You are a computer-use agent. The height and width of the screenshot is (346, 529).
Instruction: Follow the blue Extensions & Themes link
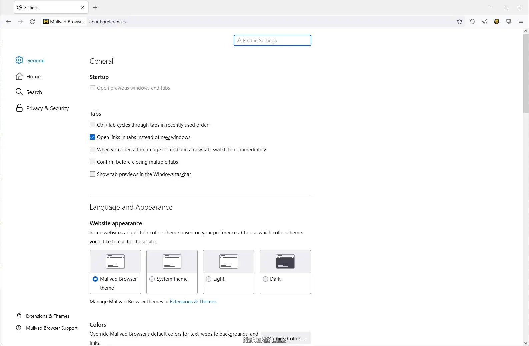click(193, 302)
